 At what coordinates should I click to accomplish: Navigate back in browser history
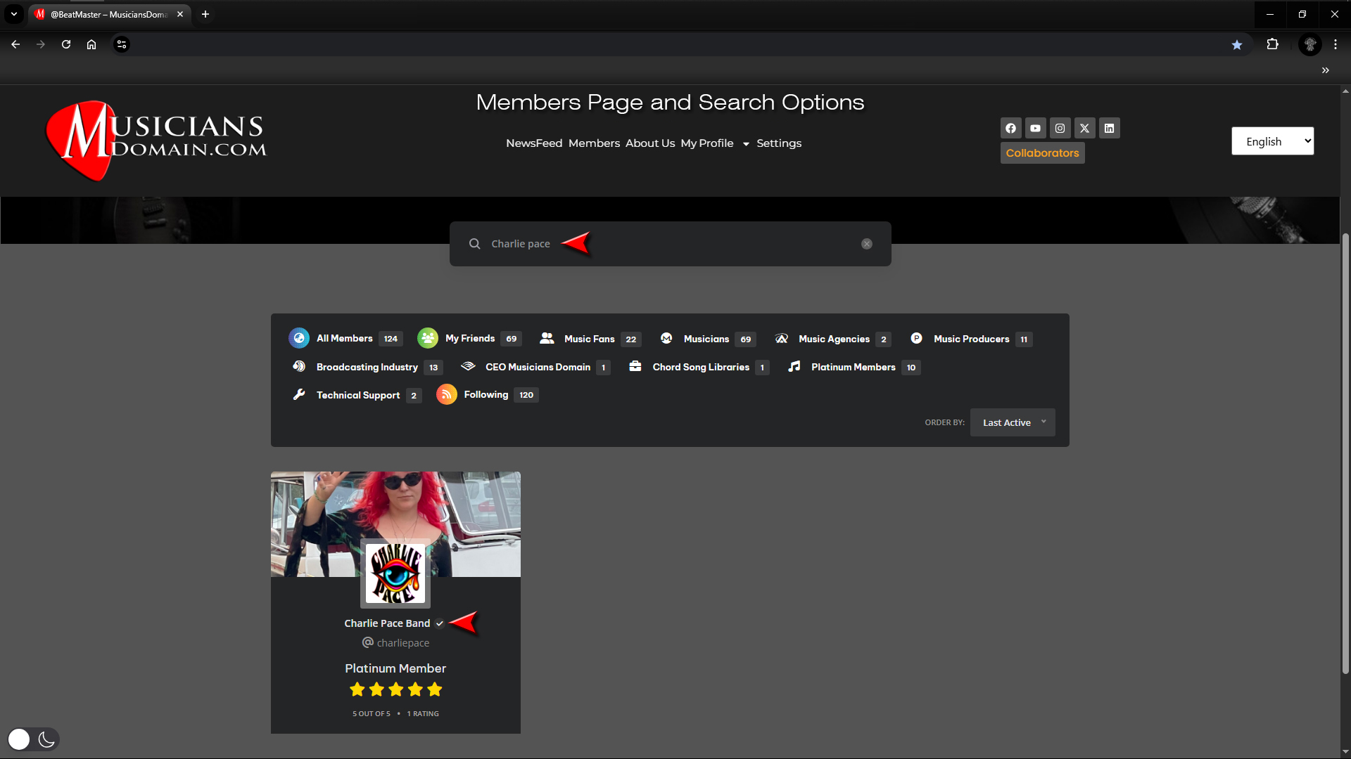(x=15, y=44)
